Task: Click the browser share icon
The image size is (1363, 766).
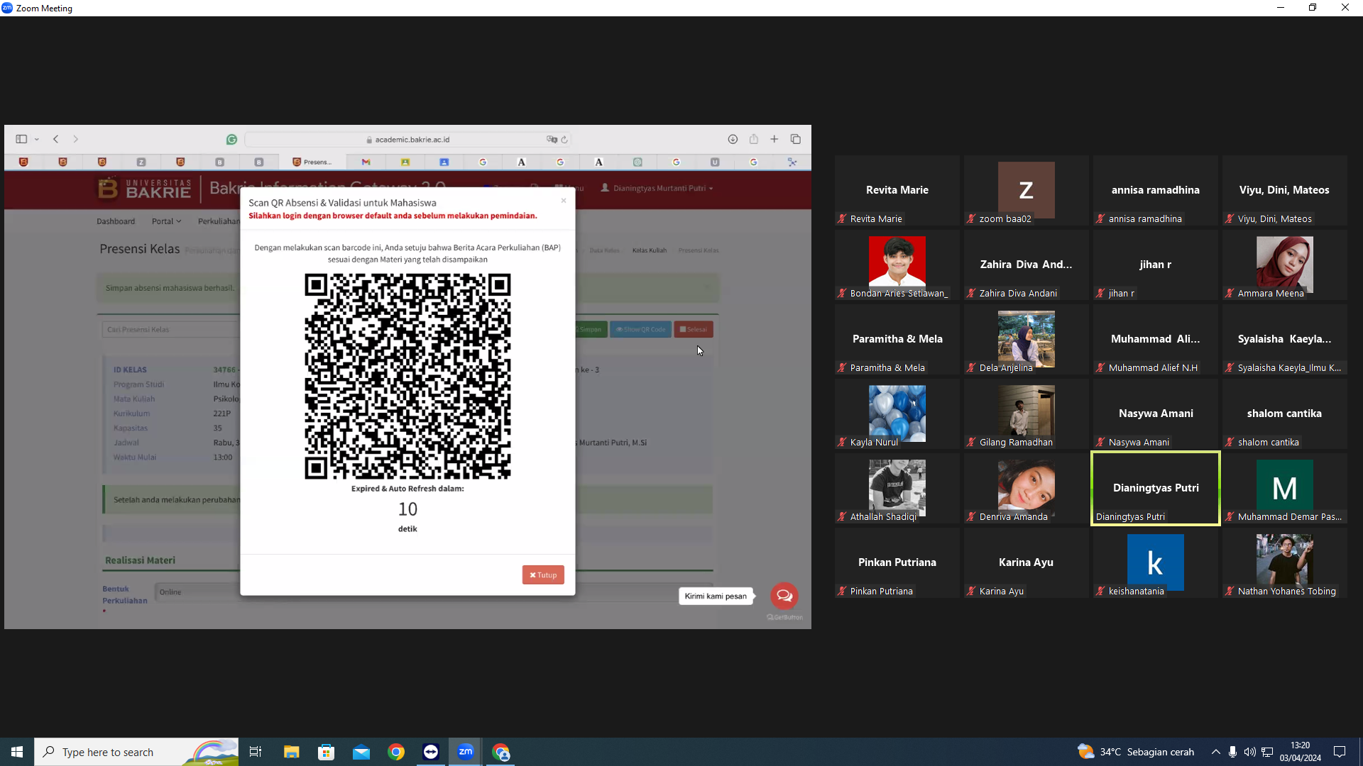Action: point(754,139)
